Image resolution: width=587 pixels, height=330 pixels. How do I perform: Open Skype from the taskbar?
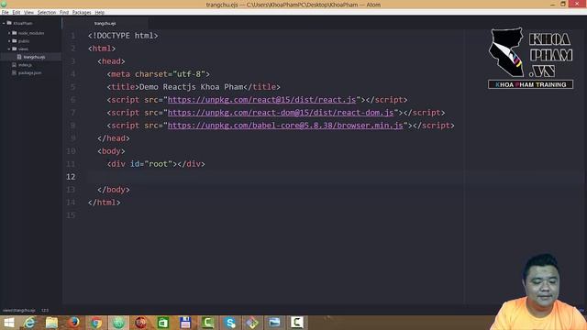tap(230, 323)
